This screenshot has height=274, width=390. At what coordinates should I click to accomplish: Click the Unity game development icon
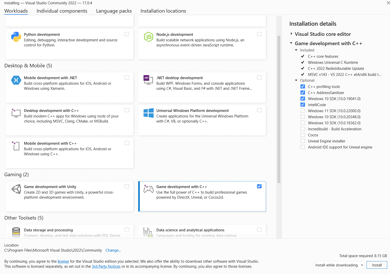[16, 189]
